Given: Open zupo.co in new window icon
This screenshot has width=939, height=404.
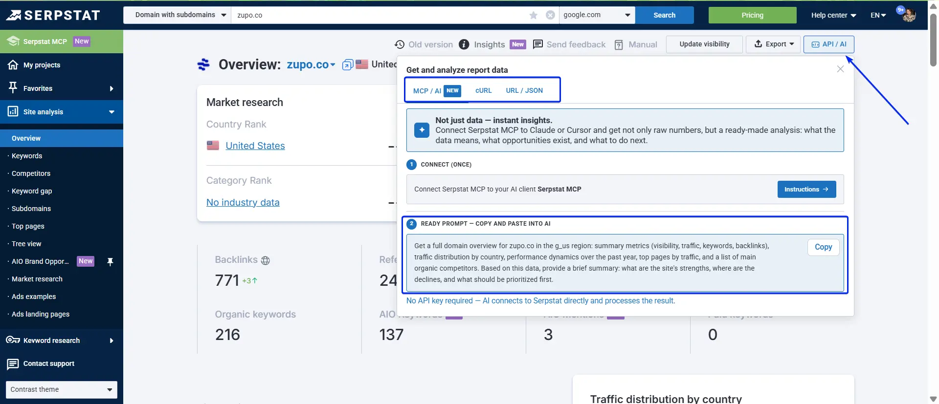Looking at the screenshot, I should pyautogui.click(x=347, y=64).
